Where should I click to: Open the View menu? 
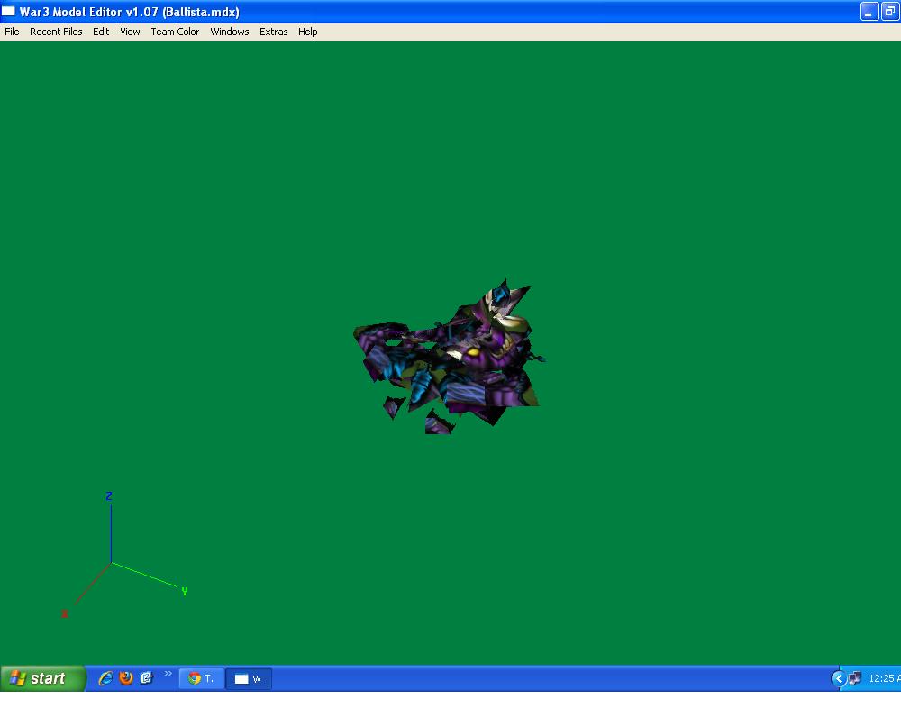tap(130, 32)
